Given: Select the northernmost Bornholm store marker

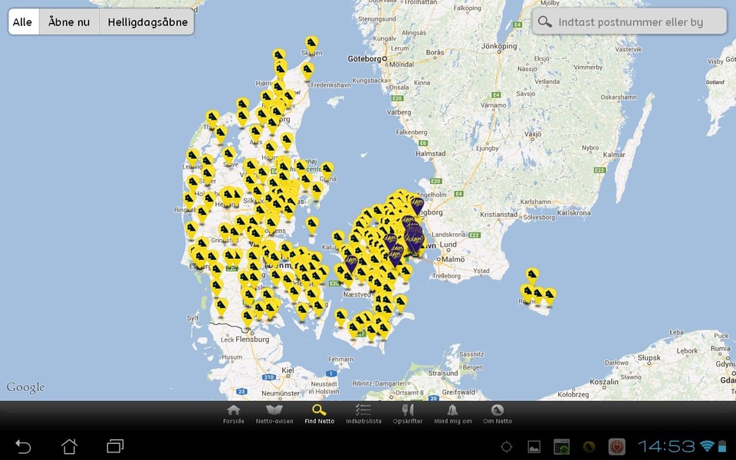Looking at the screenshot, I should pos(532,277).
